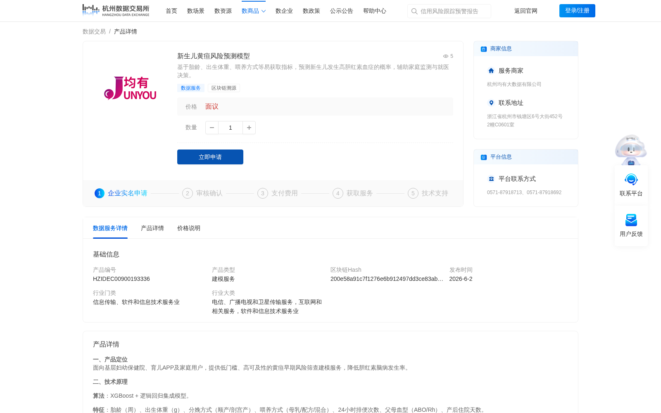Click the 立即申请 button
This screenshot has width=661, height=413.
pyautogui.click(x=210, y=157)
